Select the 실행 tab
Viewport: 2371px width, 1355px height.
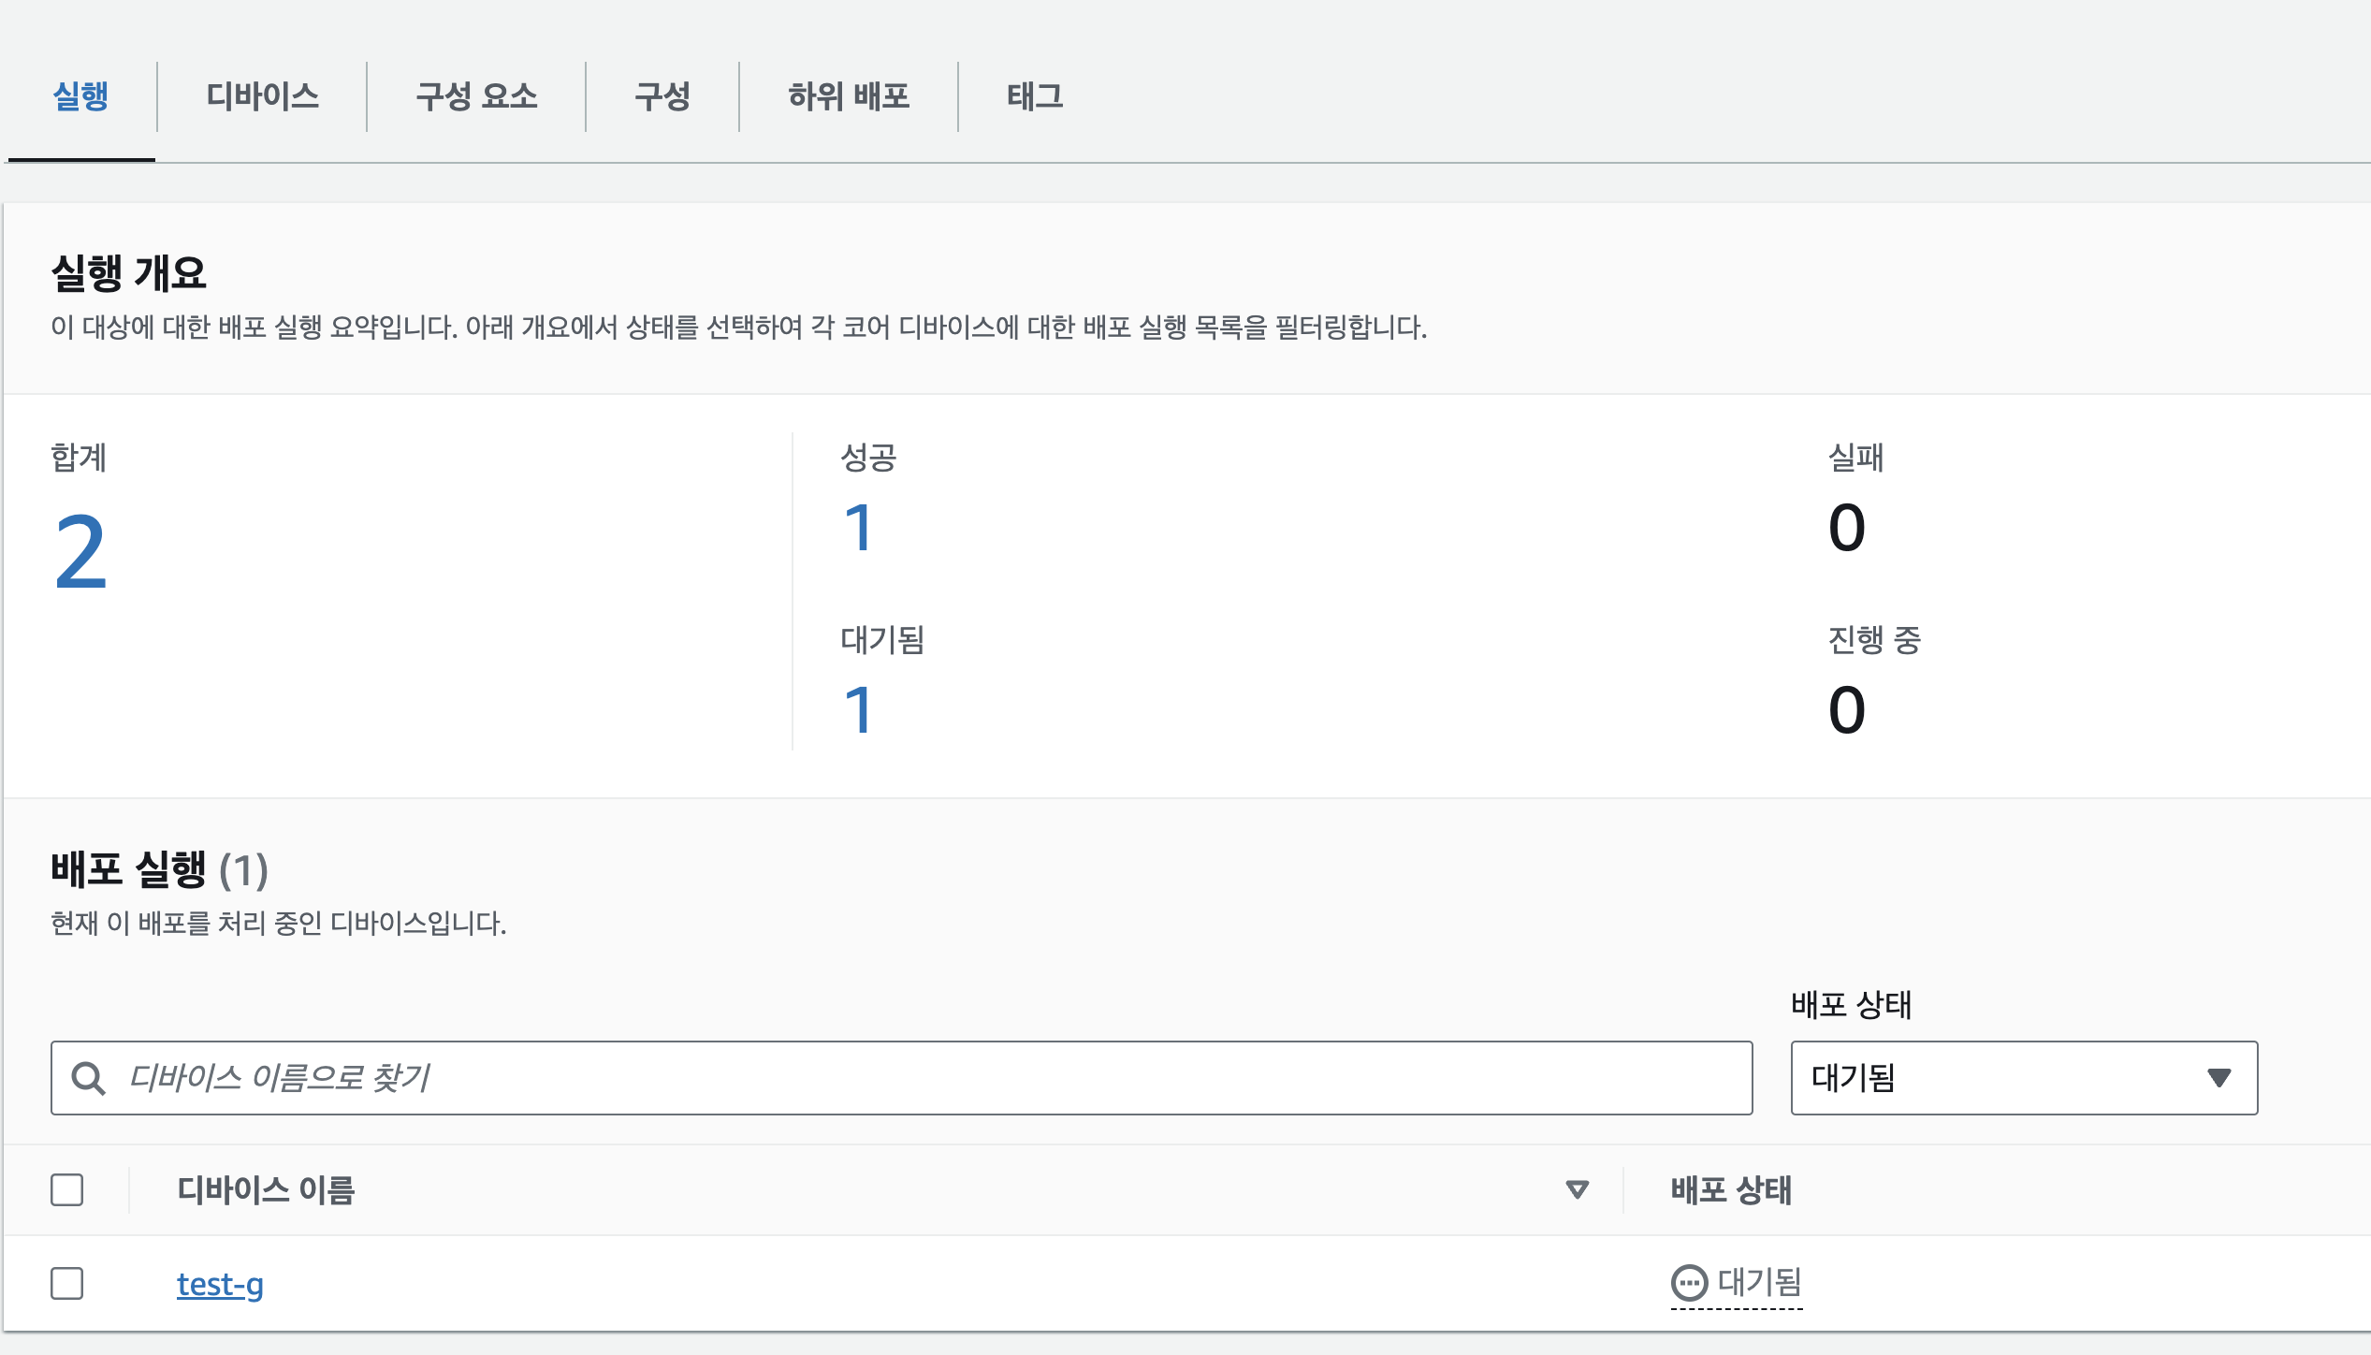pyautogui.click(x=81, y=96)
